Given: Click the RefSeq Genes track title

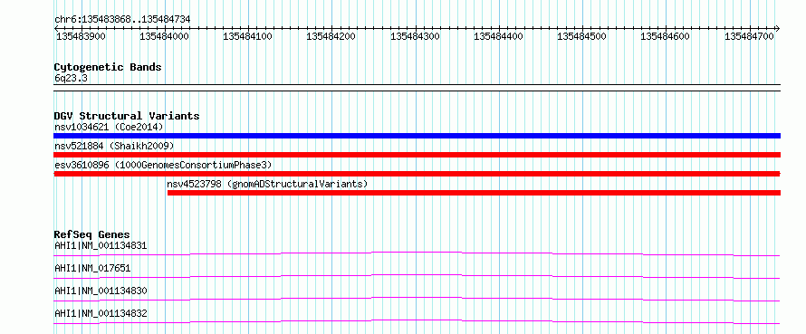Looking at the screenshot, I should coord(92,234).
